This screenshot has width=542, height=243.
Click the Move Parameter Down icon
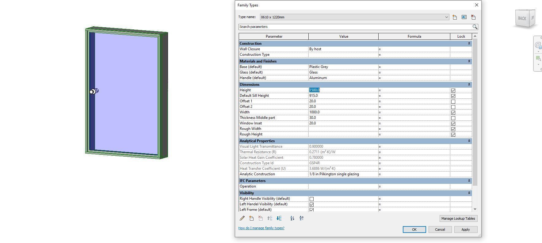tap(279, 218)
